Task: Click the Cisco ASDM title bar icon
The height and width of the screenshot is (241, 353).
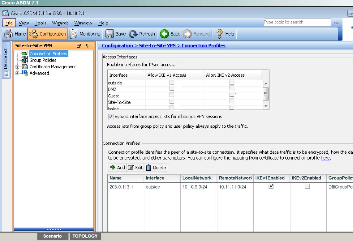Action: 6,13
